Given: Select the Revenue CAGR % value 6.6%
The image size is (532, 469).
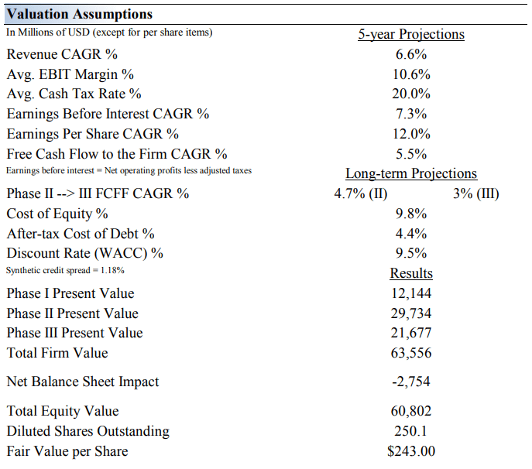Looking at the screenshot, I should tap(410, 54).
